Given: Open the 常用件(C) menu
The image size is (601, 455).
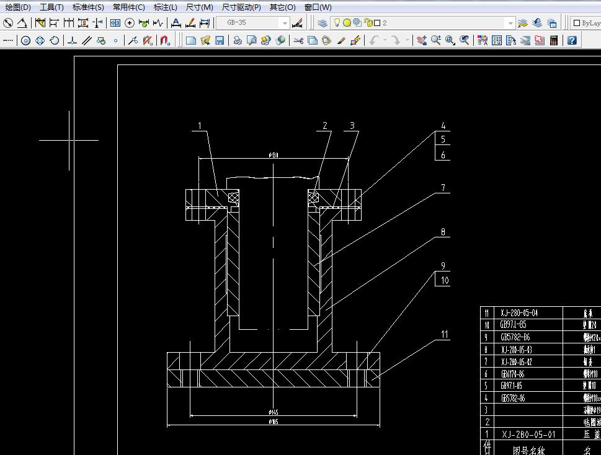Looking at the screenshot, I should 128,7.
